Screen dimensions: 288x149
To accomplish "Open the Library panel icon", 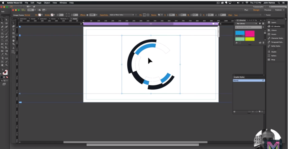I will 269,30.
